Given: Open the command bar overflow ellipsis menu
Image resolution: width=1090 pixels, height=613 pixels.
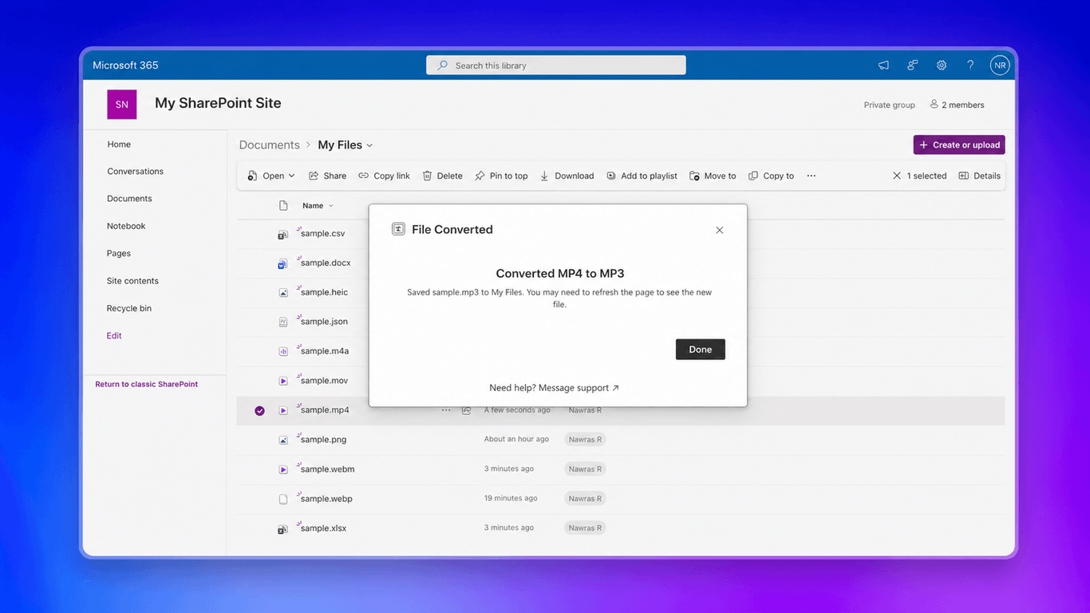Looking at the screenshot, I should point(812,176).
